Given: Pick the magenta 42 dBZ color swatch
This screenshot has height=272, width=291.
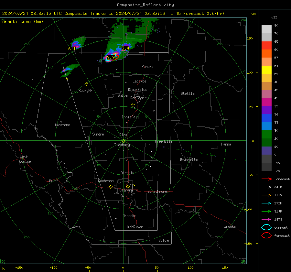Looking at the screenshot, I should tap(266, 102).
